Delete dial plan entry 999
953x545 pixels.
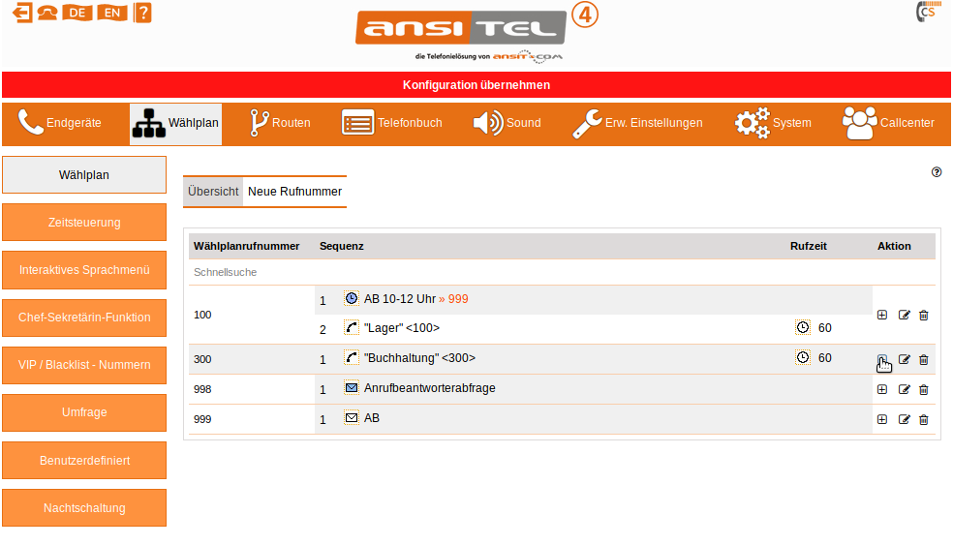[923, 419]
